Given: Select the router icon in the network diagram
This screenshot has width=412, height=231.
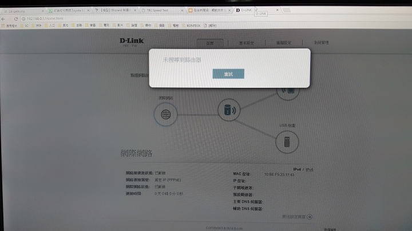Looking at the screenshot, I should pyautogui.click(x=229, y=110).
